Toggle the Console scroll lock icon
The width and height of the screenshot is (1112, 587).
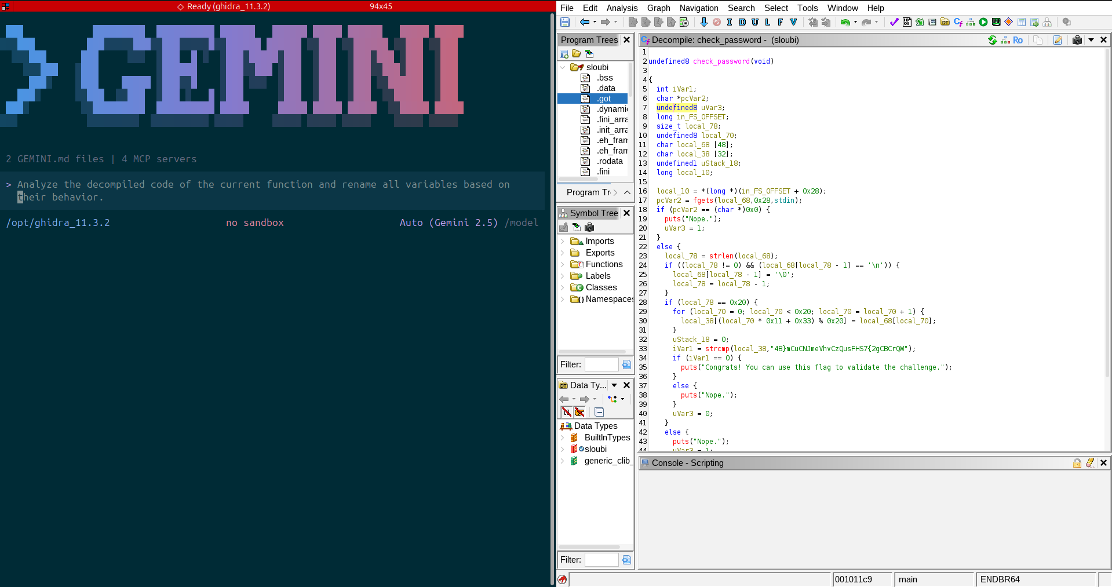click(x=1077, y=463)
